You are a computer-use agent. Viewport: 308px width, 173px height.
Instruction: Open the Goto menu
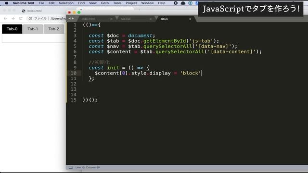(105, 3)
